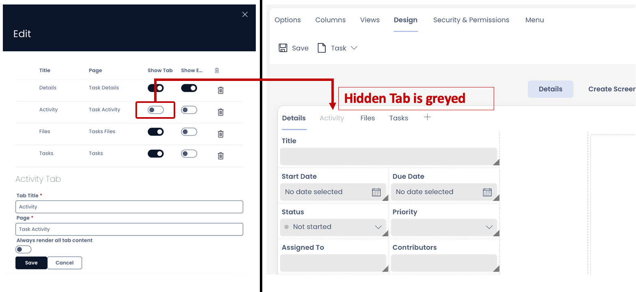This screenshot has width=636, height=292.
Task: Click the Tasks page cell in last row
Action: coord(96,153)
